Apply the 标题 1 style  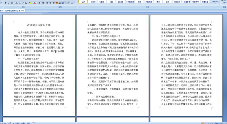tap(102, 2)
